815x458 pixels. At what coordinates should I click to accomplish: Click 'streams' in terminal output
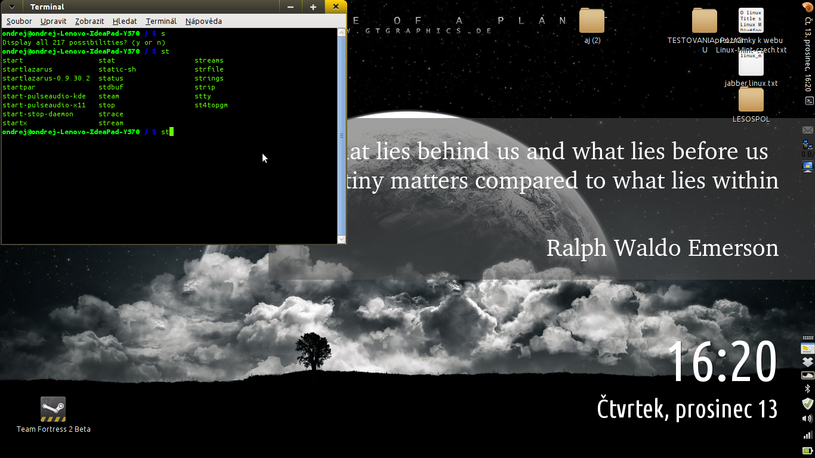coord(209,60)
